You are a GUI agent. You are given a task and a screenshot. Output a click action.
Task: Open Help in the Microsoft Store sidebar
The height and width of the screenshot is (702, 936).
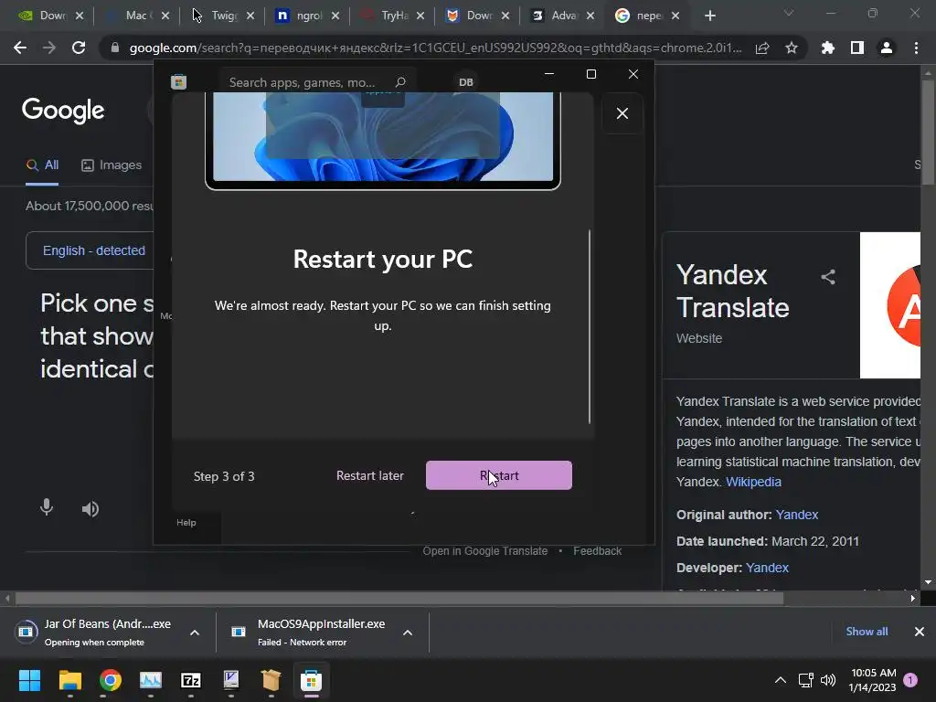point(186,522)
